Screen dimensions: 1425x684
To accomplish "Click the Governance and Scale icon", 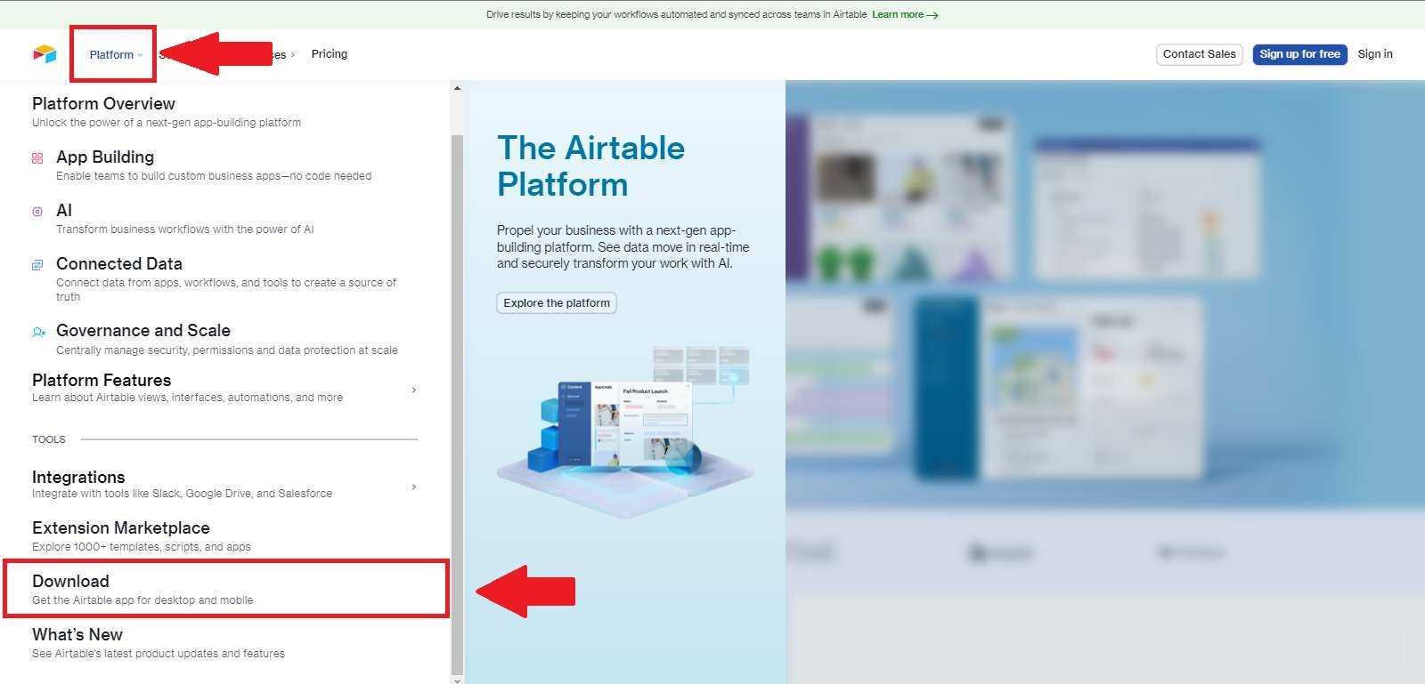I will pyautogui.click(x=38, y=332).
